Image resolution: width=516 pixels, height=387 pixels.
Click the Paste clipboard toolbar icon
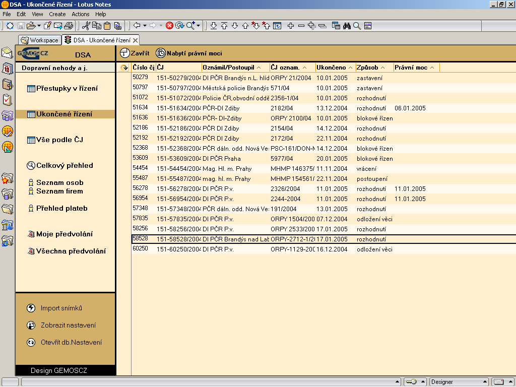click(107, 26)
